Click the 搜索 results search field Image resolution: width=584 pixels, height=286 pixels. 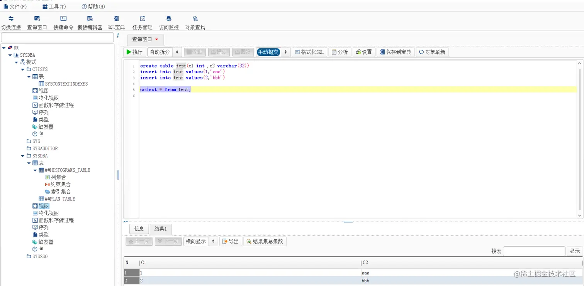[534, 251]
